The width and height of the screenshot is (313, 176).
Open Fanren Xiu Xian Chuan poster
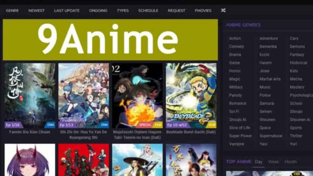pos(30,96)
